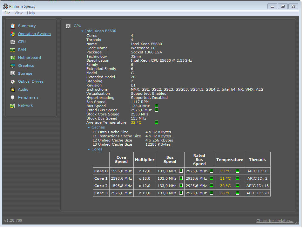303x228 pixels.
Task: Open the Operating System section
Action: [x=34, y=34]
